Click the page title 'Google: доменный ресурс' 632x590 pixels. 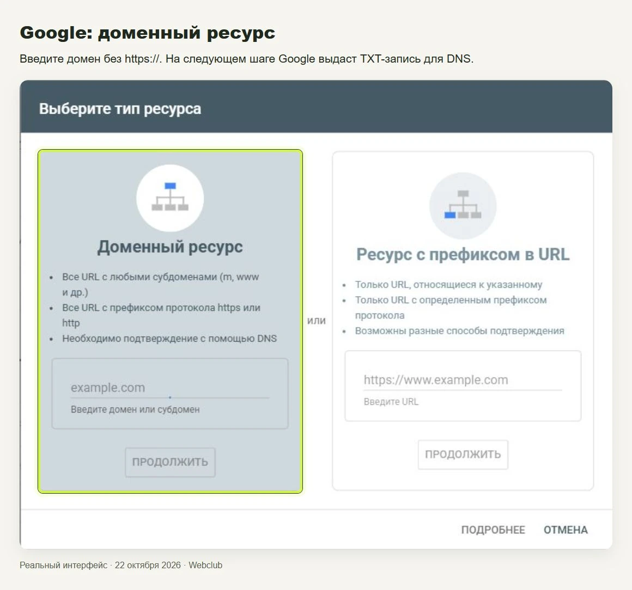pos(148,33)
